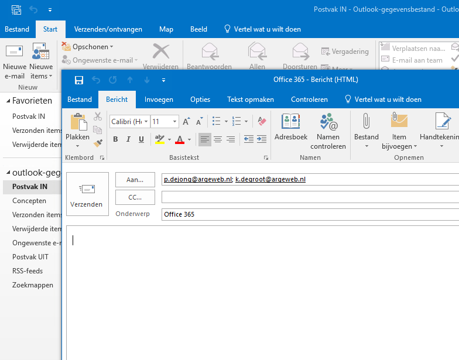Center align text

[x=218, y=139]
